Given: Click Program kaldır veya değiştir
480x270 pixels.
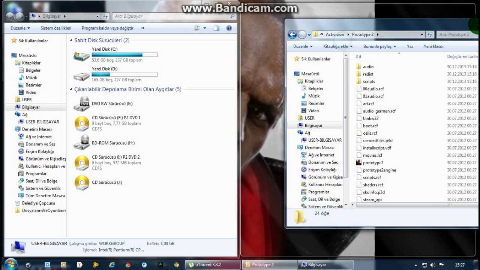Looking at the screenshot, I should click(x=108, y=28).
